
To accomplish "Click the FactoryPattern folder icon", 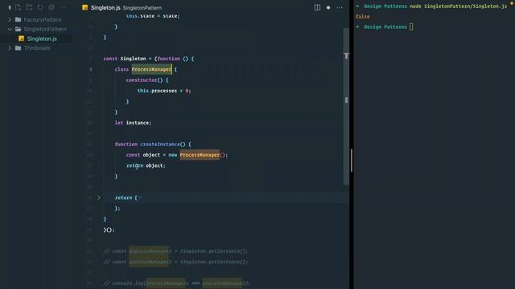I will (18, 19).
